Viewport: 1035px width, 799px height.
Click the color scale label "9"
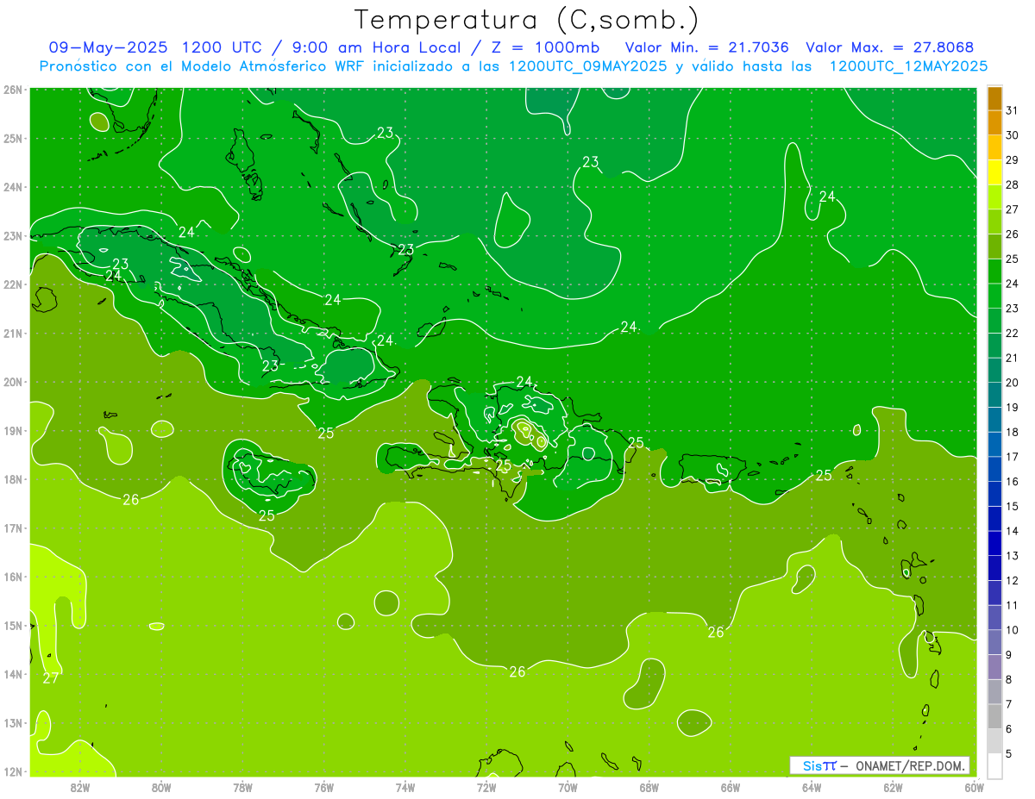pos(1009,654)
